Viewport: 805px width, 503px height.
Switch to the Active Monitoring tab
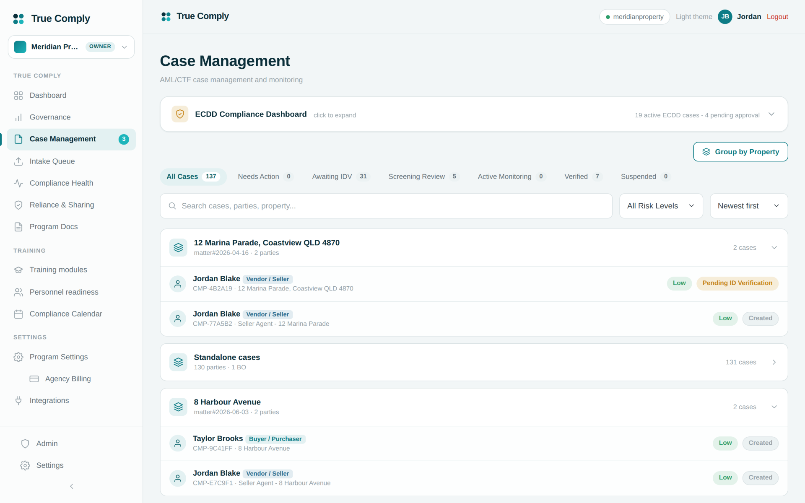coord(512,176)
